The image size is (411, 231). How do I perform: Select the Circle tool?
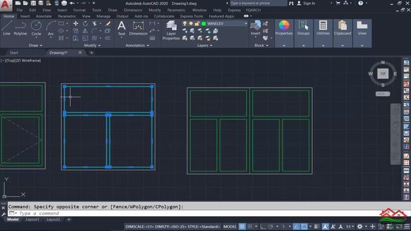pos(36,28)
